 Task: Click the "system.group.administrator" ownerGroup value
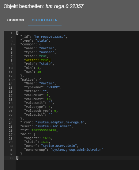[x=77, y=150]
